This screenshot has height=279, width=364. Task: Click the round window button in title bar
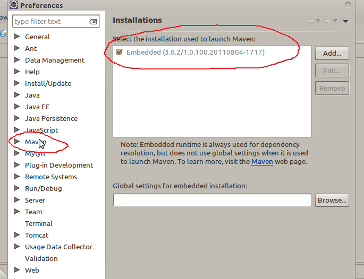pyautogui.click(x=348, y=4)
